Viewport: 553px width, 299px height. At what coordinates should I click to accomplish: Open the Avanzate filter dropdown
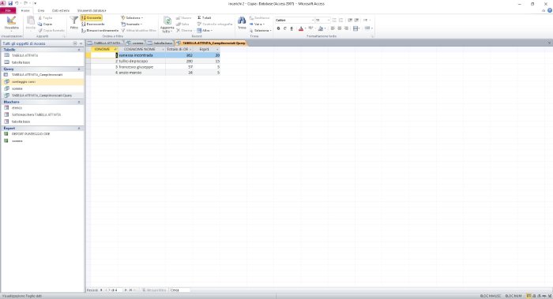(x=132, y=24)
